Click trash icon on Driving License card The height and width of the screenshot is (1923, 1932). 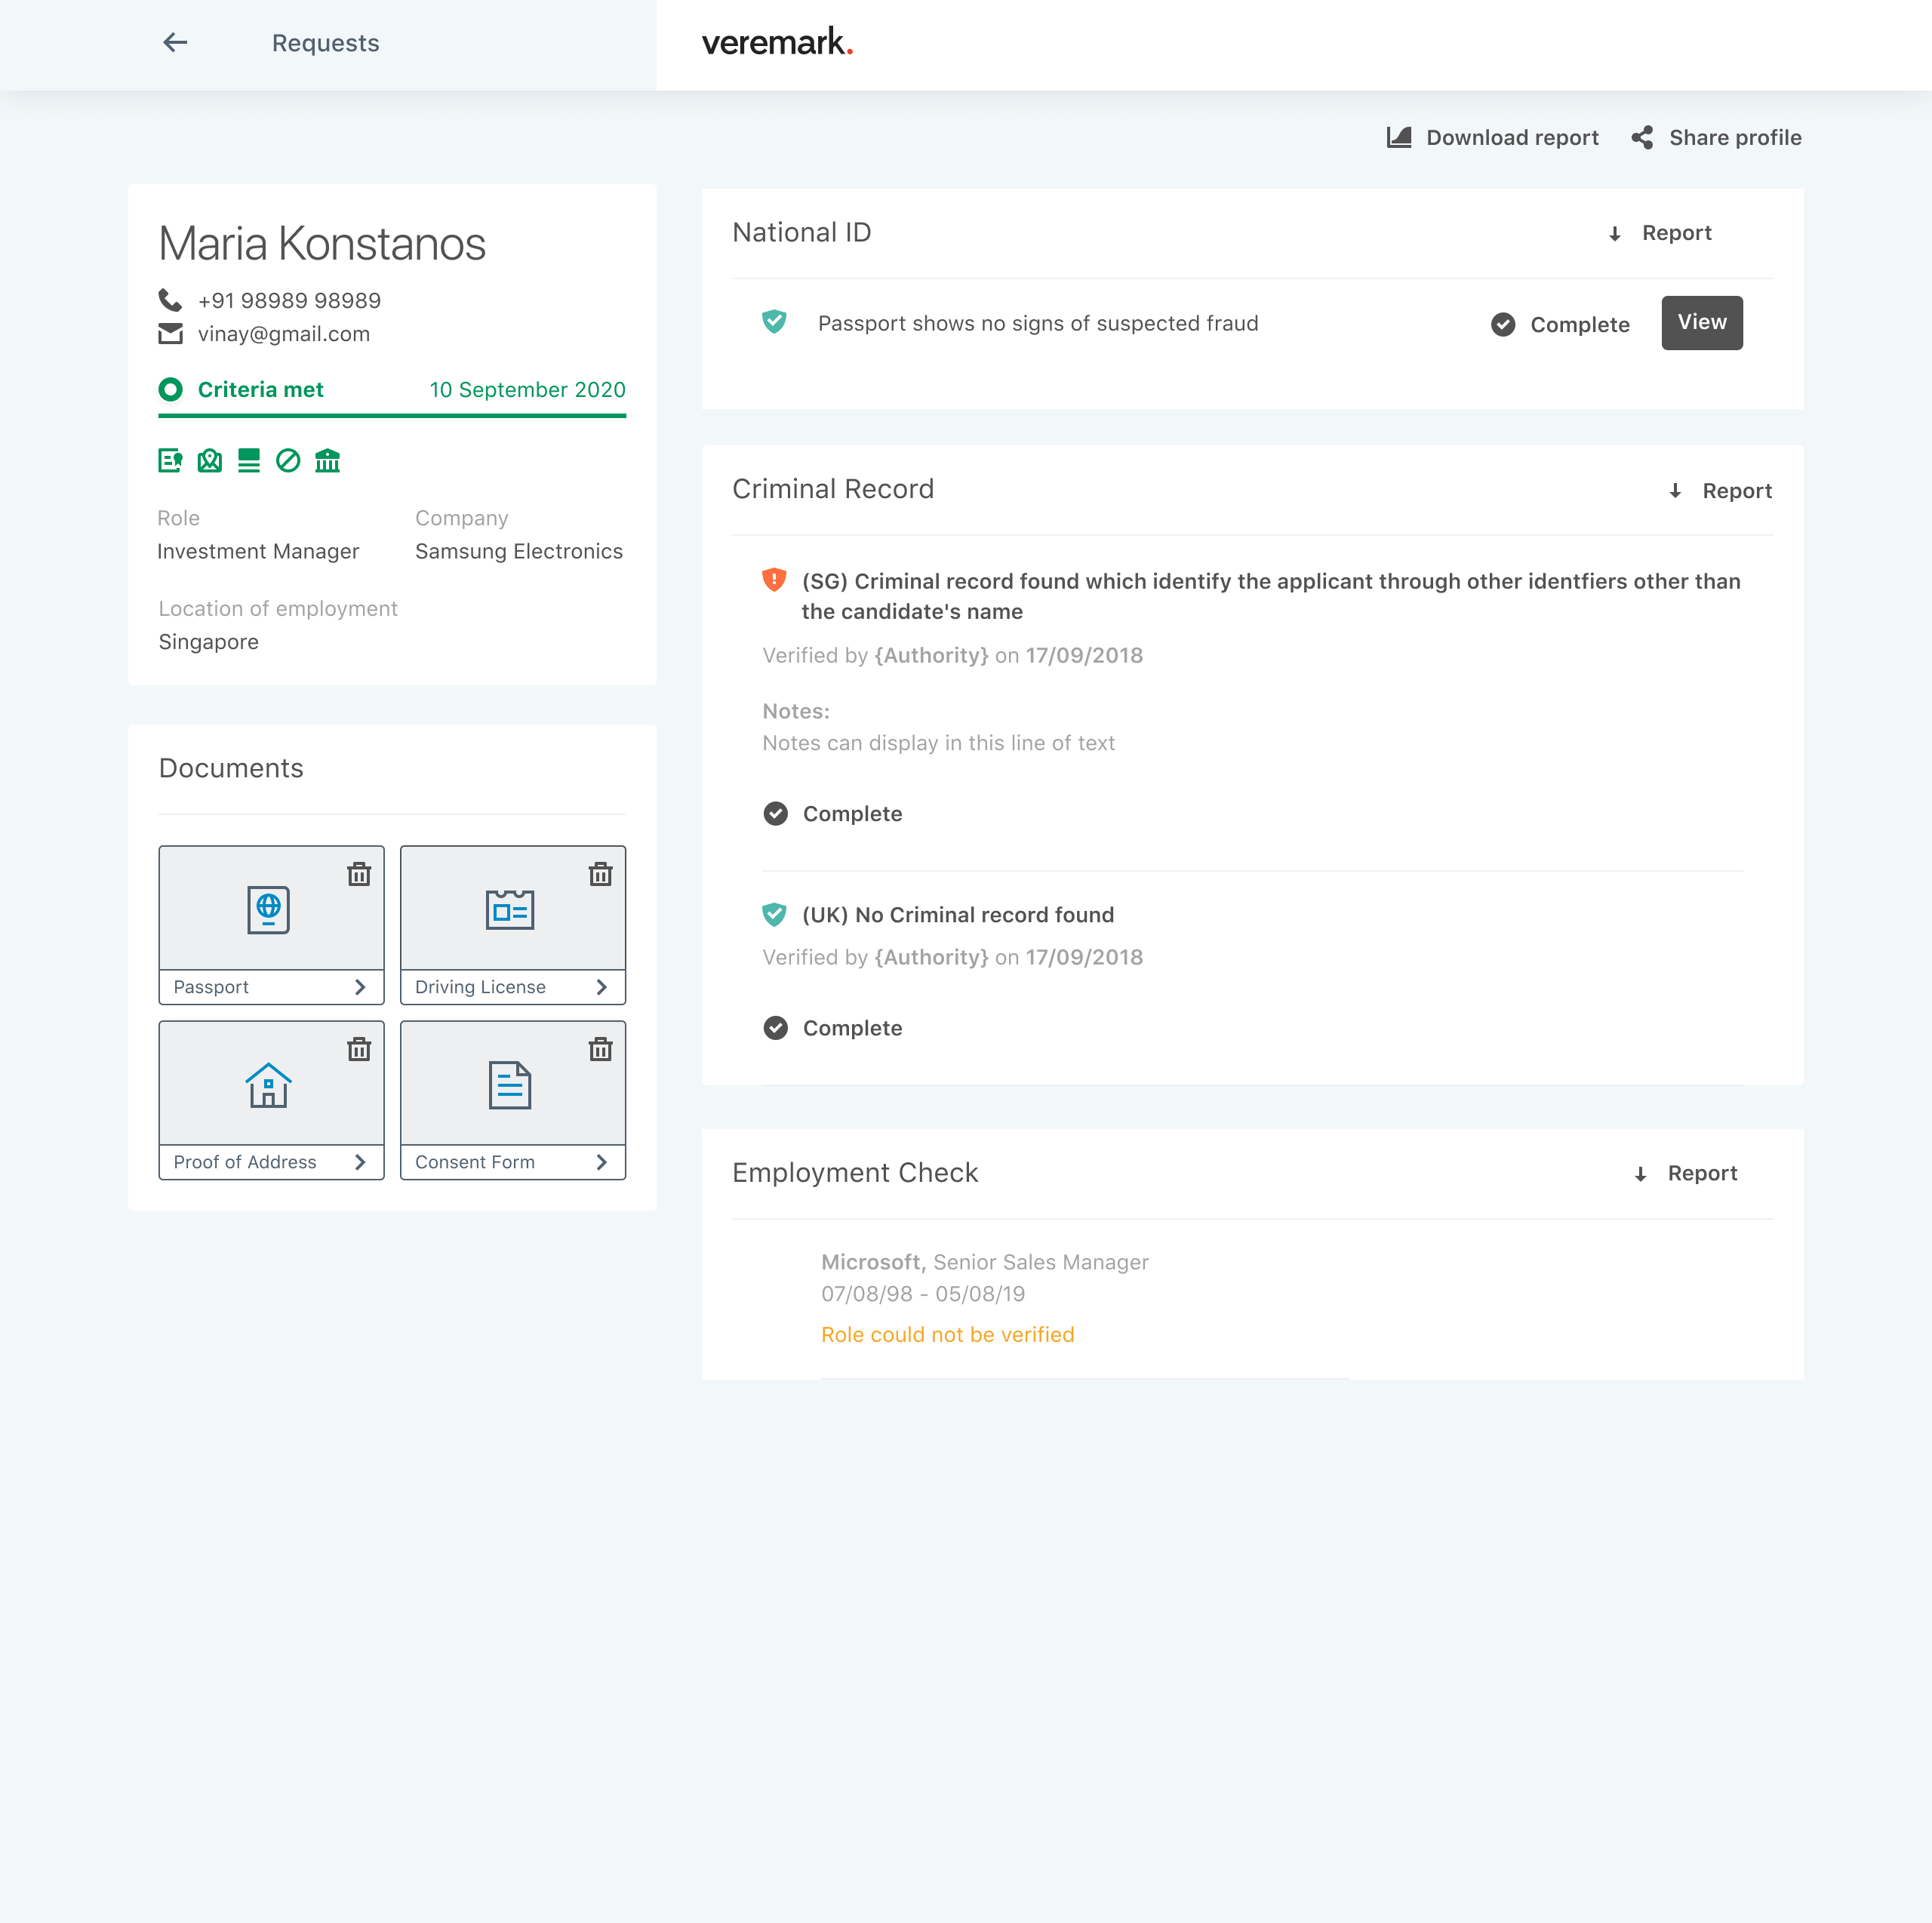point(600,874)
